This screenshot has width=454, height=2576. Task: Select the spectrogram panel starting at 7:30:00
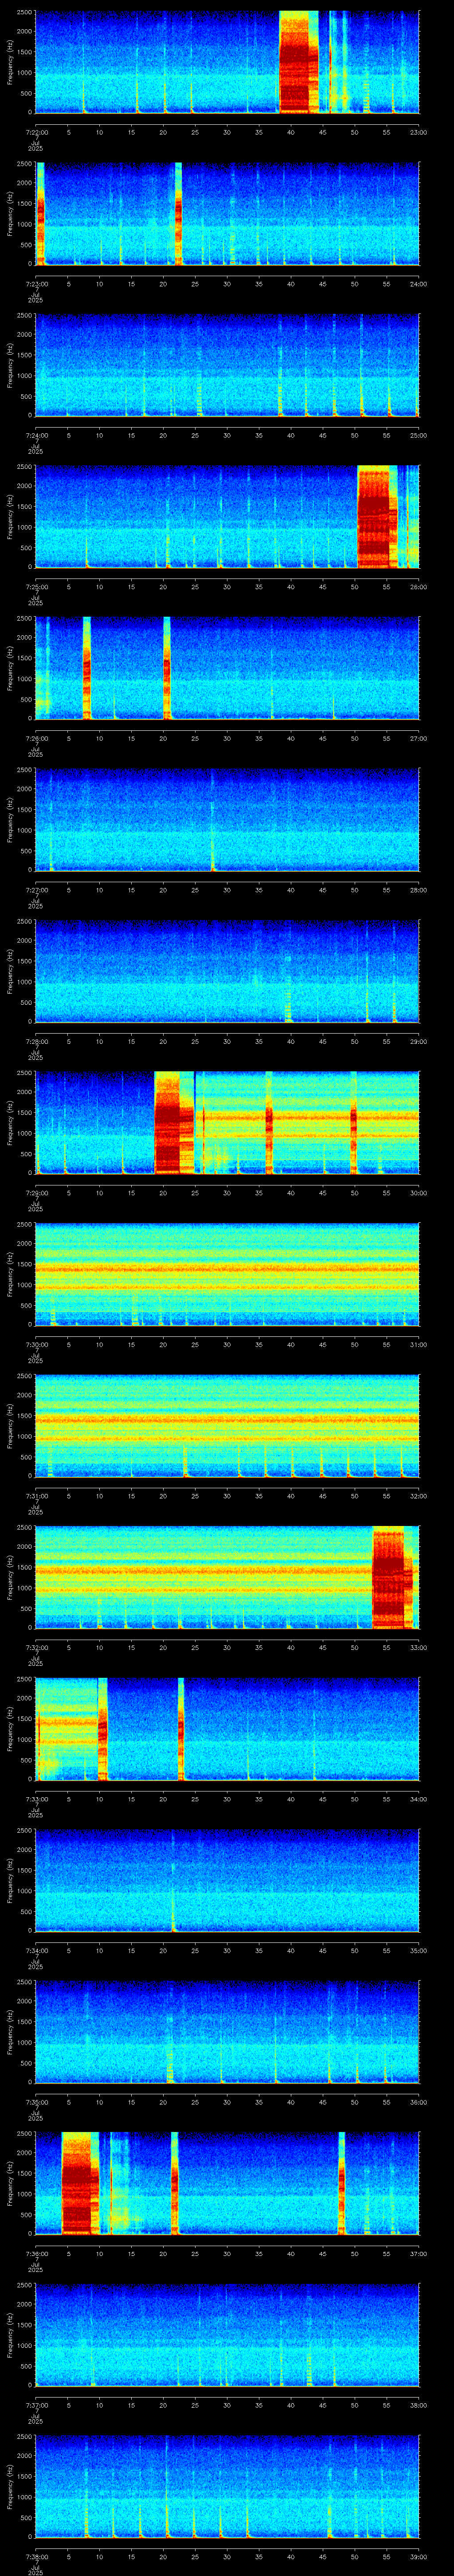(227, 1275)
